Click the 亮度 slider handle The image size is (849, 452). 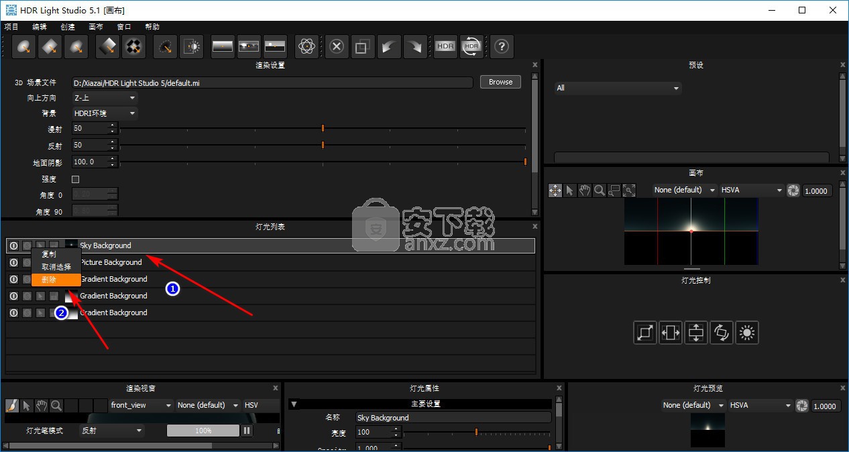(x=476, y=432)
